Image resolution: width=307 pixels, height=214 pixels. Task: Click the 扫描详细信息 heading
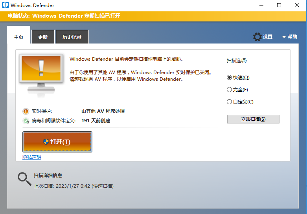(x=48, y=176)
